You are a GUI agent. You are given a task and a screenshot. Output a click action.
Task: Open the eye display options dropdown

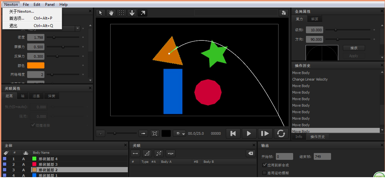coord(179,133)
